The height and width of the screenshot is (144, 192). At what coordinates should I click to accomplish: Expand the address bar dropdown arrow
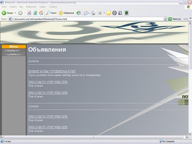tap(165, 19)
